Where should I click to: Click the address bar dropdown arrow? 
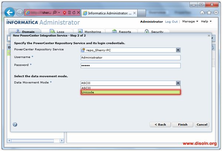59,13
